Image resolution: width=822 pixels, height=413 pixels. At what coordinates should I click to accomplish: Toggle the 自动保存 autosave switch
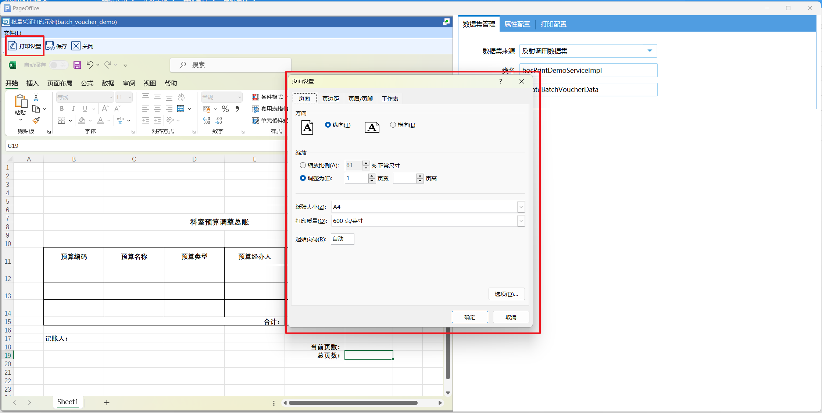[x=58, y=65]
